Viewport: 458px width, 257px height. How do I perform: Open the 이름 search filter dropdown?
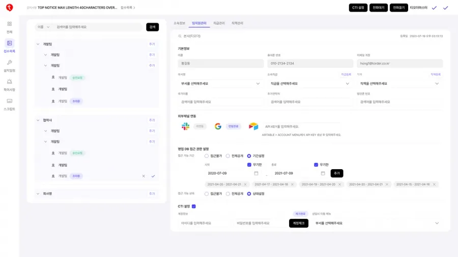pyautogui.click(x=43, y=27)
